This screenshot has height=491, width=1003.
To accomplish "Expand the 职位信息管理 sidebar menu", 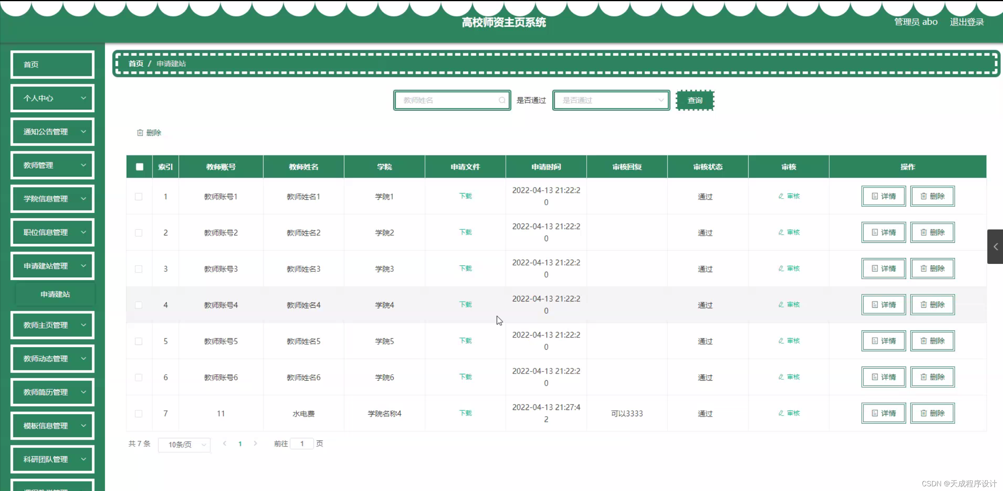I will (53, 232).
